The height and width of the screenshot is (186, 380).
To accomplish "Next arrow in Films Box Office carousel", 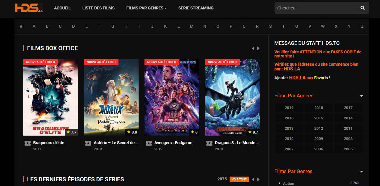I will coord(258,48).
